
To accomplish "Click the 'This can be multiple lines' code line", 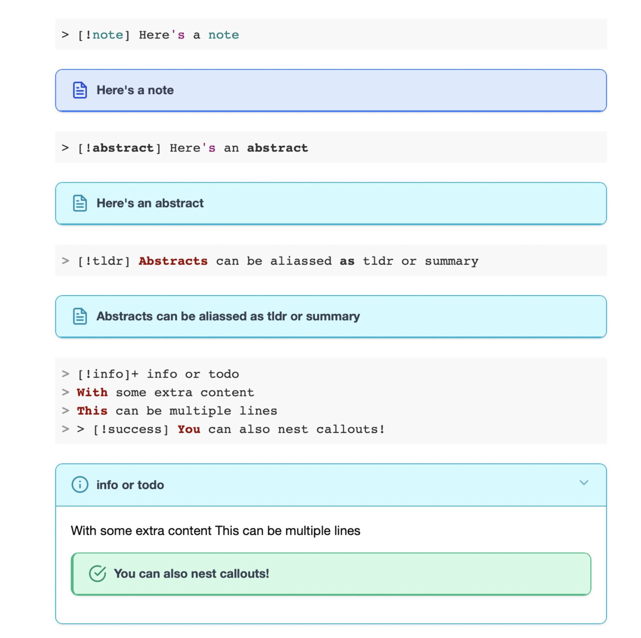I will click(177, 411).
